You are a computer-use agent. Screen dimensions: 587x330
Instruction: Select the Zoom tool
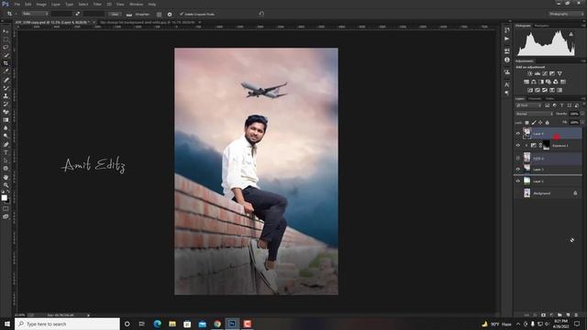coord(6,185)
